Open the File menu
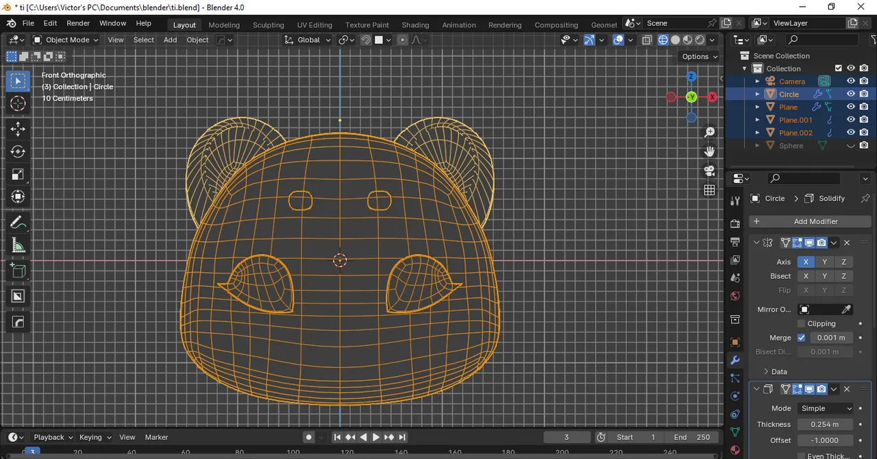Image resolution: width=877 pixels, height=459 pixels. click(28, 23)
